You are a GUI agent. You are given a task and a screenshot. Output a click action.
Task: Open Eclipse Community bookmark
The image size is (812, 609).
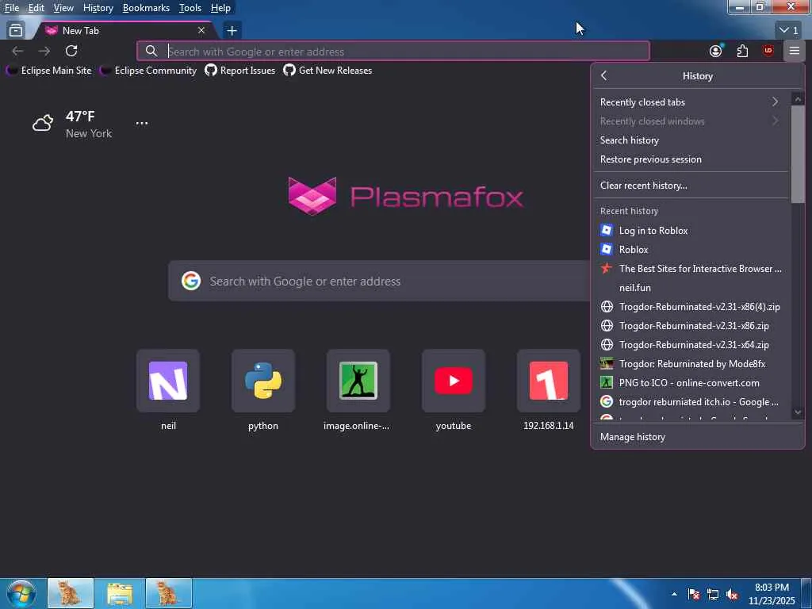(x=147, y=71)
